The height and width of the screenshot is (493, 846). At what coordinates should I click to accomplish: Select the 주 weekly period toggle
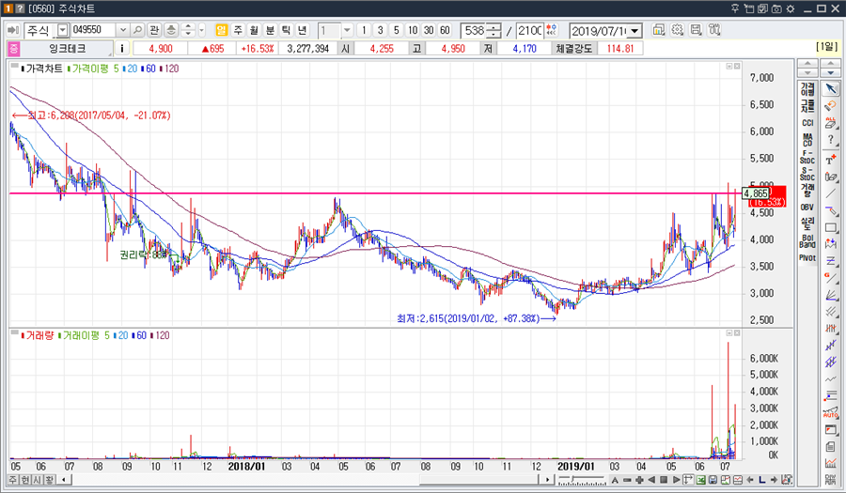(238, 30)
